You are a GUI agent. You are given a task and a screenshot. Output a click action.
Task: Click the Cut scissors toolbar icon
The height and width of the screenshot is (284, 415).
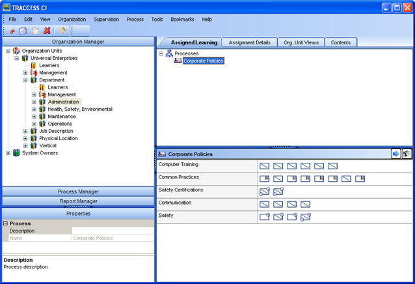[12, 31]
